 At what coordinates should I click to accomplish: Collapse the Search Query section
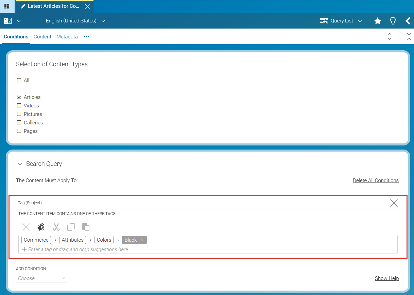click(x=20, y=164)
